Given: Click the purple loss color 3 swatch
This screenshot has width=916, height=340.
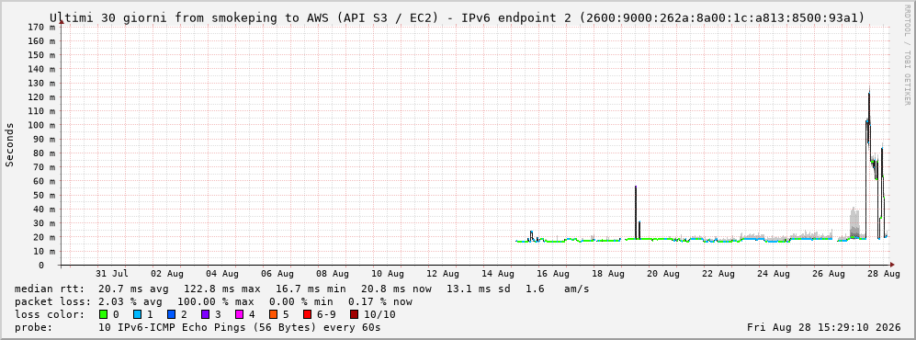Looking at the screenshot, I should click(x=205, y=314).
